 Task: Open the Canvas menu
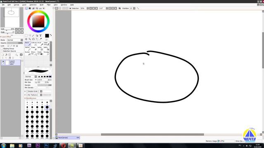16,5
